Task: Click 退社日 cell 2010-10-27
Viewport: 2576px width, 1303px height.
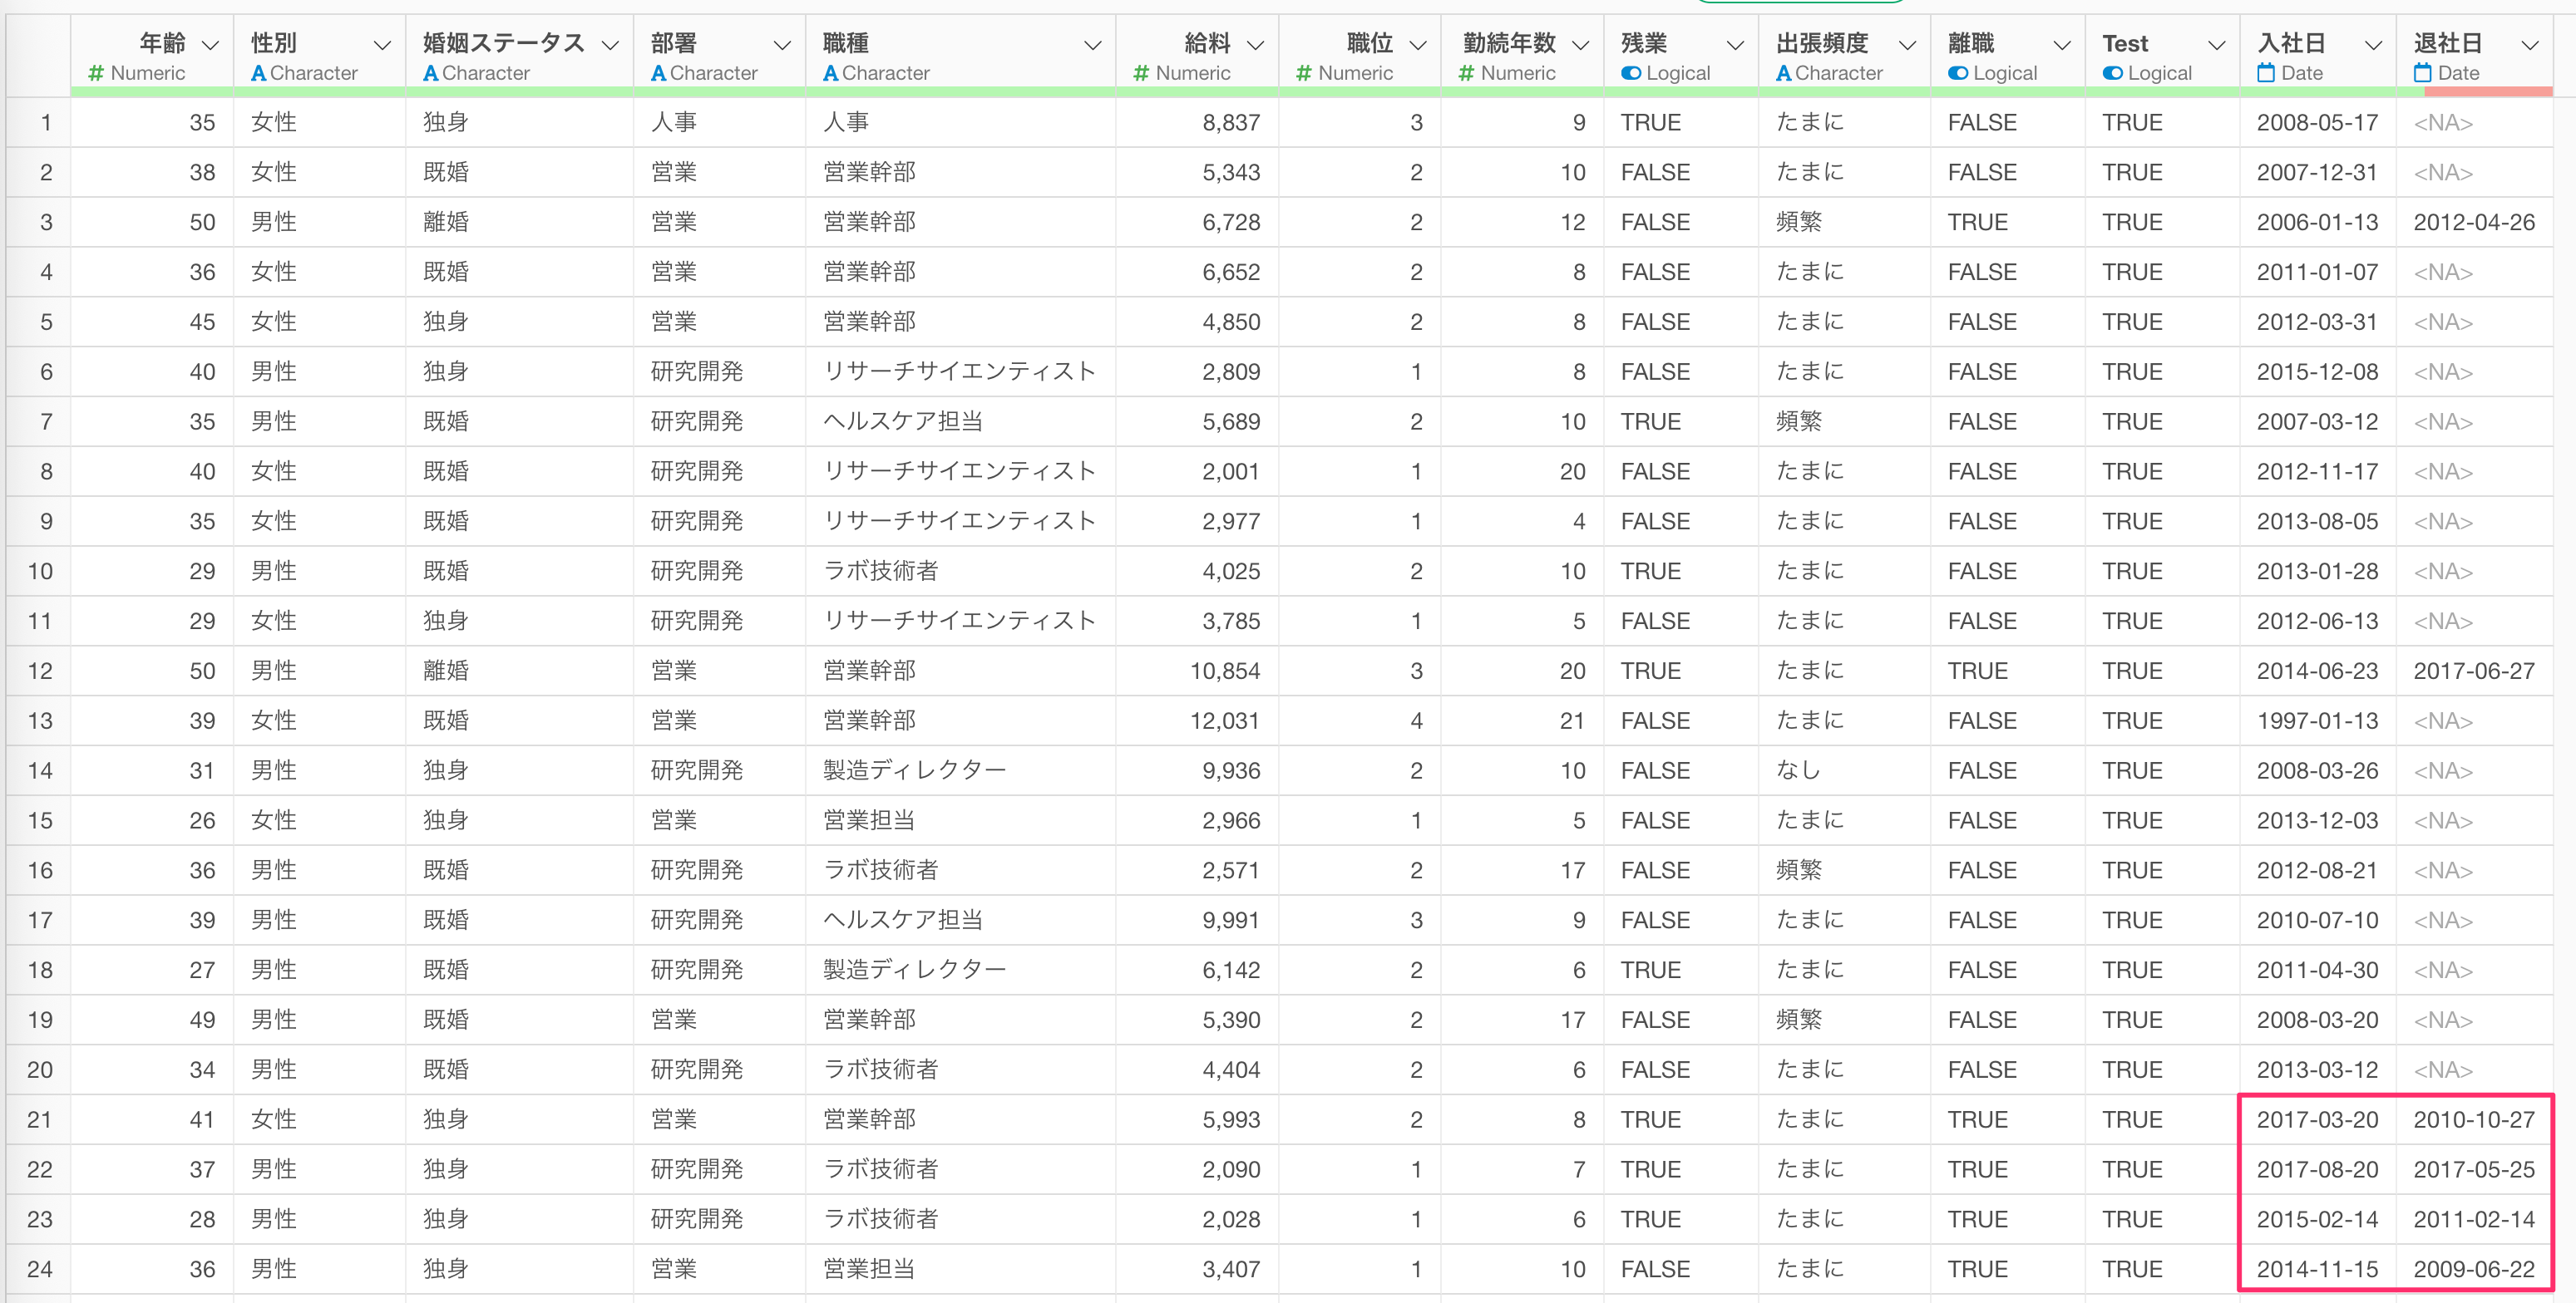Action: click(2474, 1120)
